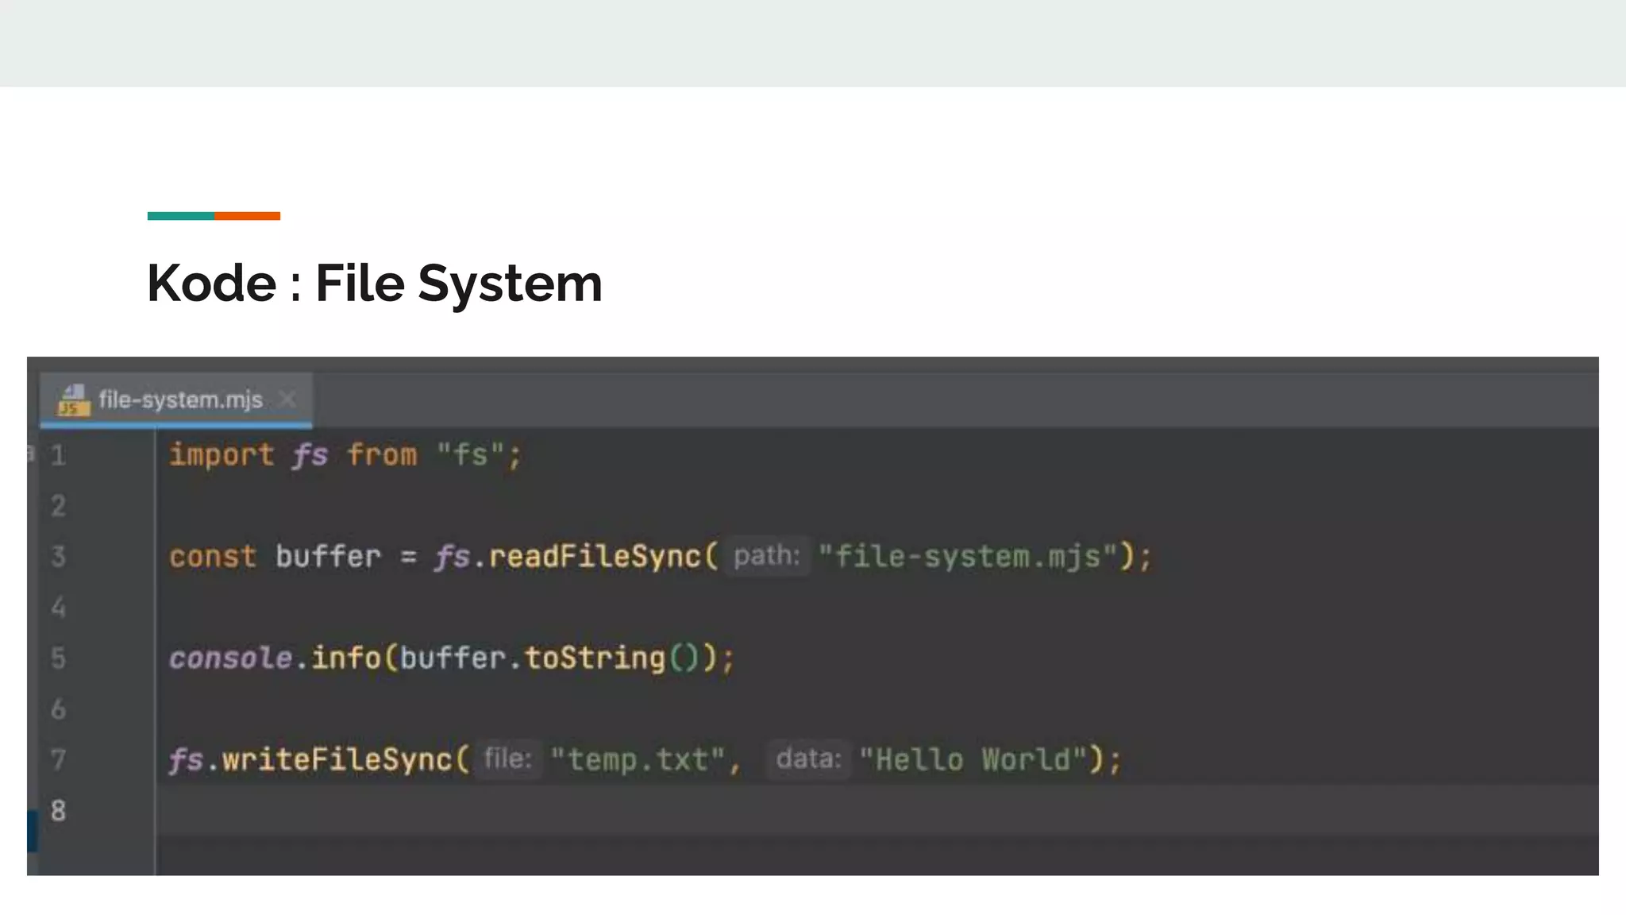
Task: Click the 'info' method on line 5
Action: (345, 658)
